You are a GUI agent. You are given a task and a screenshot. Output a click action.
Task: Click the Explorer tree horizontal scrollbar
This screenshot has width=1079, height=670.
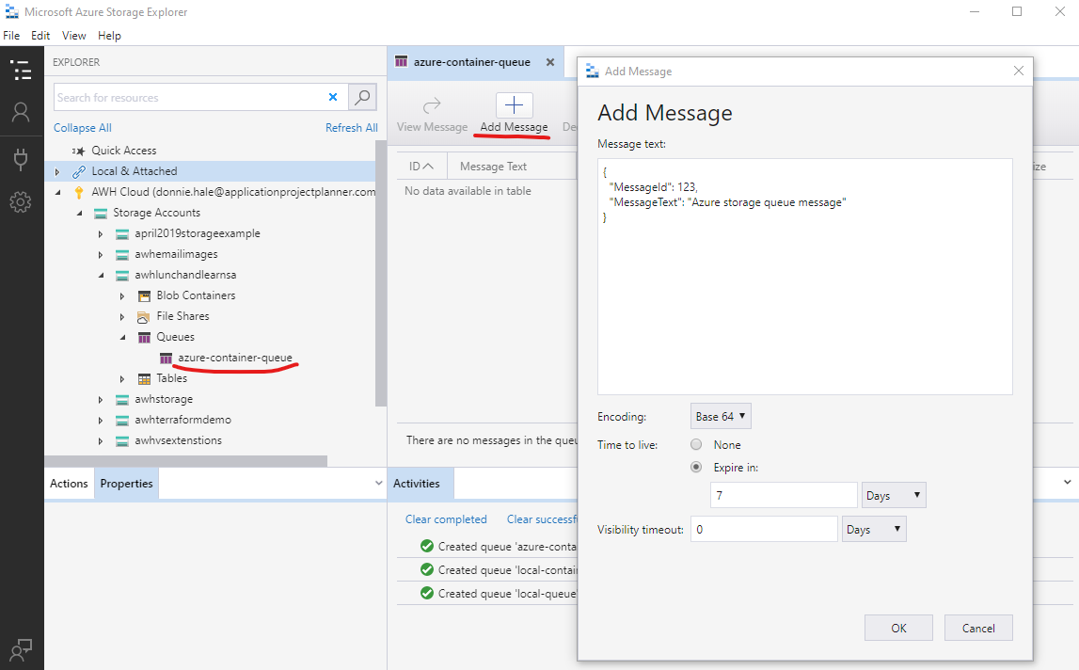pyautogui.click(x=186, y=461)
